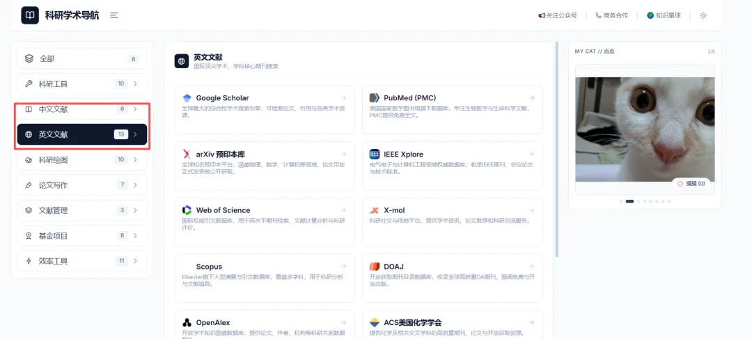Expand chevron next to 科研绘图
752x339 pixels.
coord(135,159)
